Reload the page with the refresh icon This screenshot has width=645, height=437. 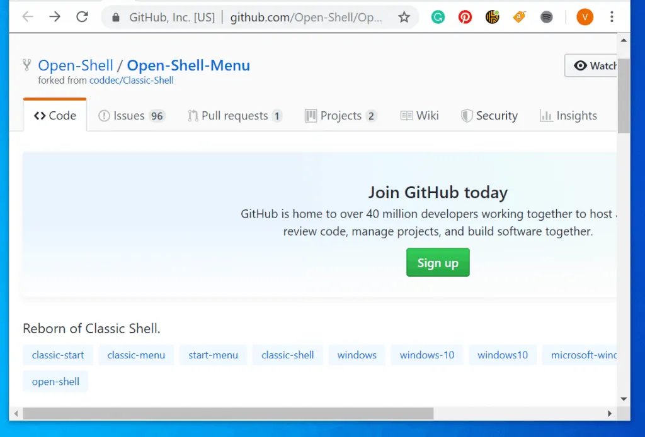[82, 17]
